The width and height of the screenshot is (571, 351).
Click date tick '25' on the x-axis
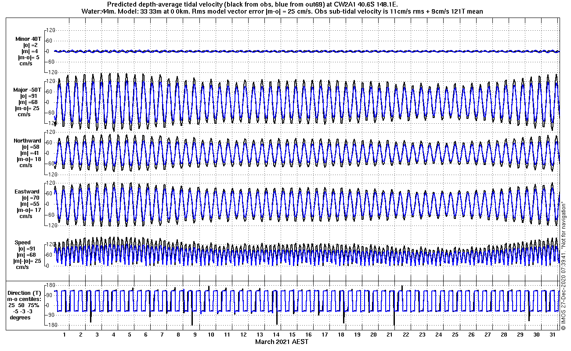pyautogui.click(x=455, y=335)
